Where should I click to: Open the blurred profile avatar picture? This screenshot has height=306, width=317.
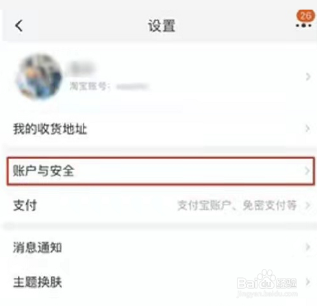(39, 76)
